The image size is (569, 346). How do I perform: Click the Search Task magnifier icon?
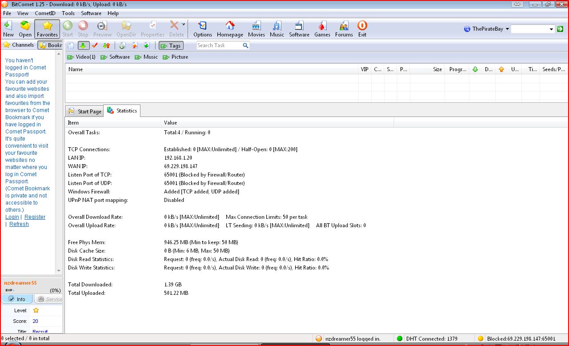(245, 45)
